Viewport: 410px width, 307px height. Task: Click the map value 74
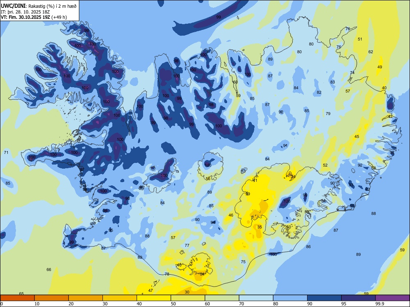352,72
